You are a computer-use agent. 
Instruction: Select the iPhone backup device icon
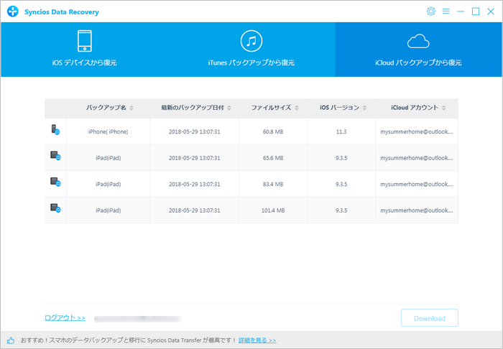[x=55, y=129]
